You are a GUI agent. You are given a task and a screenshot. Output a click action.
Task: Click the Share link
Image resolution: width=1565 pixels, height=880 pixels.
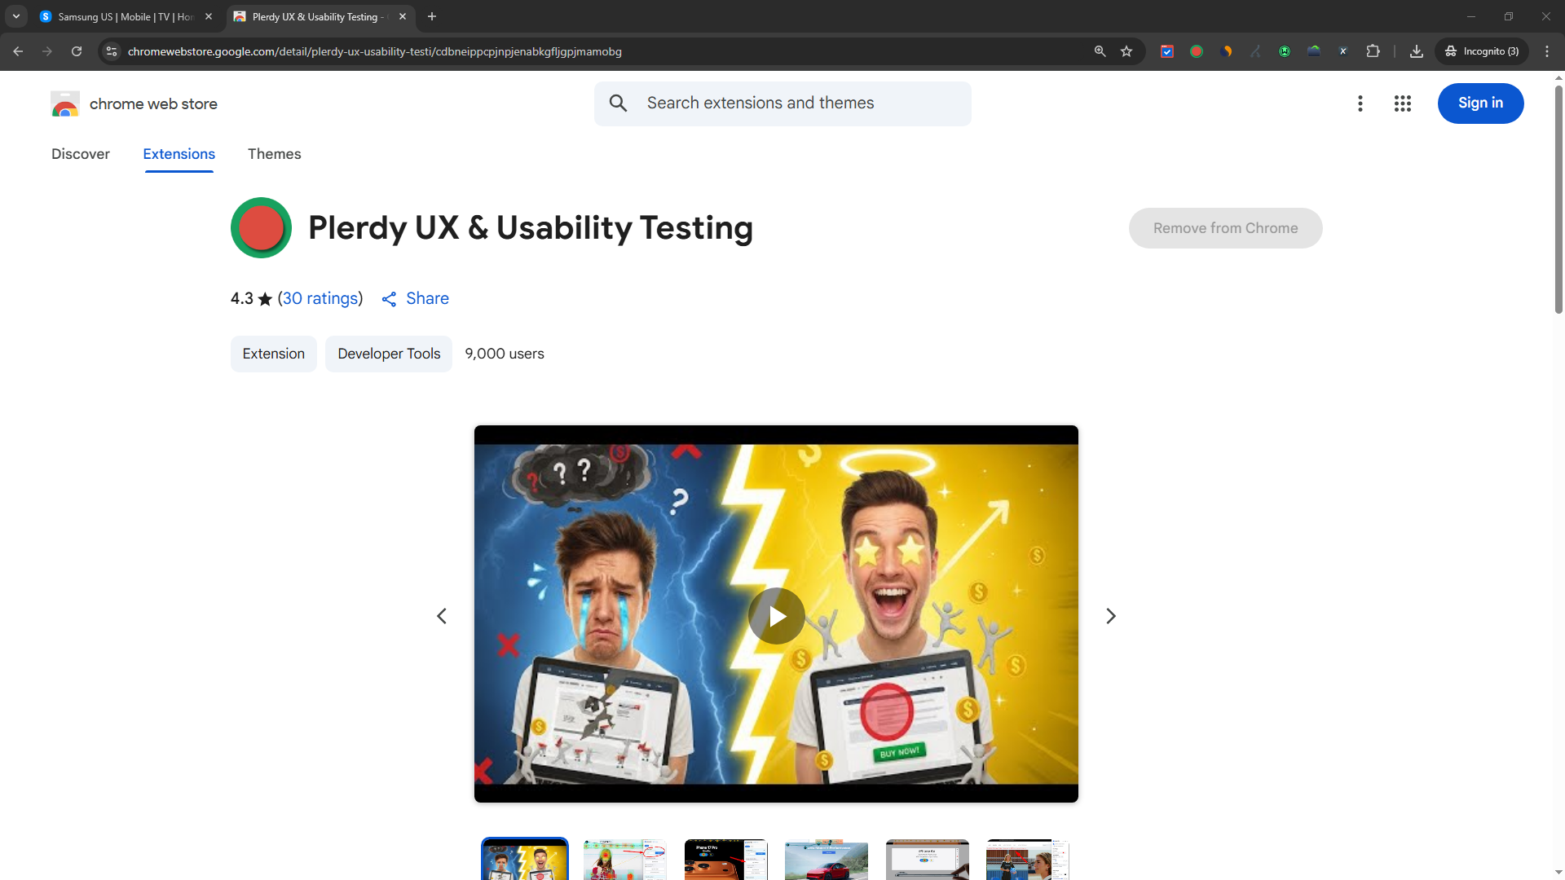(416, 298)
